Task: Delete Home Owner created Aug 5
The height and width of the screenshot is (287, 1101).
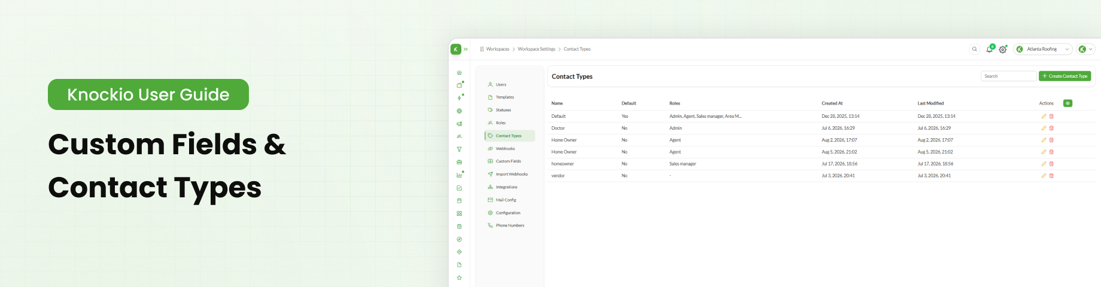Action: click(1051, 152)
